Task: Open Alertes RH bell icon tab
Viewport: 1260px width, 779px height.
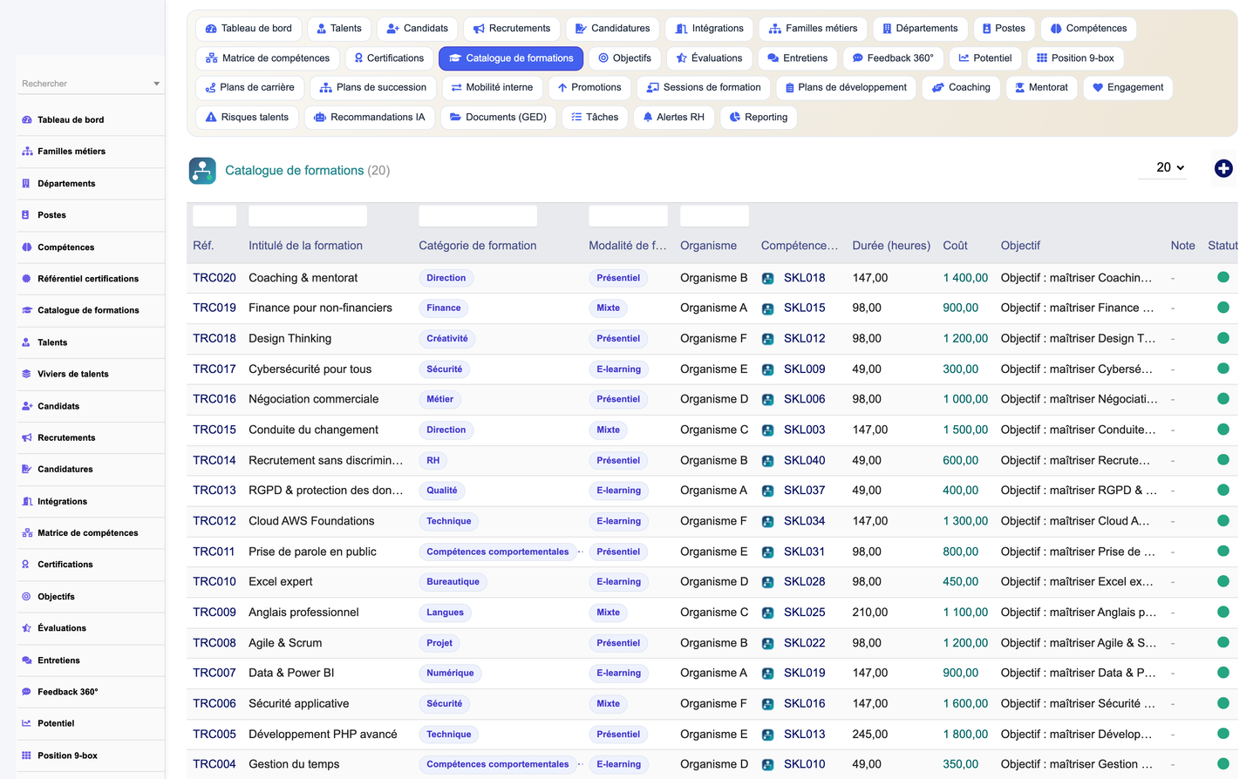Action: [647, 117]
